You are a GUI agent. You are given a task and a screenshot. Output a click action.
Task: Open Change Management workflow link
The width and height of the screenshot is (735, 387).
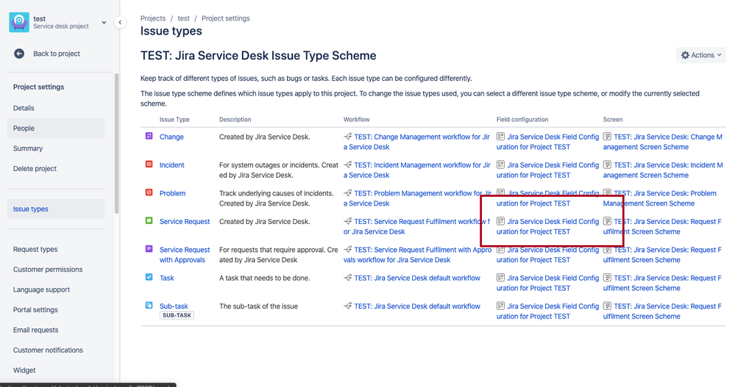(416, 142)
